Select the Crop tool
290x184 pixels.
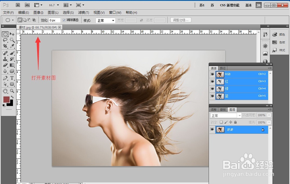click(5, 46)
